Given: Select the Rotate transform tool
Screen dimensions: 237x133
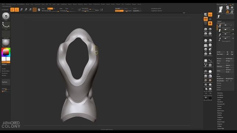Looking at the screenshot, I should (30, 10).
